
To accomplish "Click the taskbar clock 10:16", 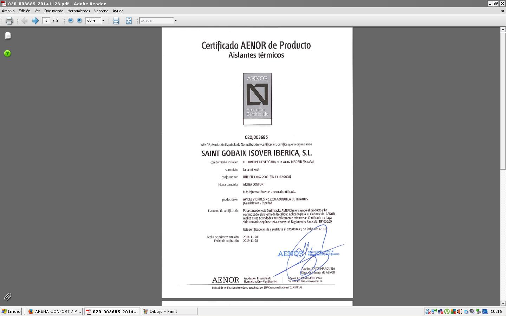I will (x=496, y=311).
